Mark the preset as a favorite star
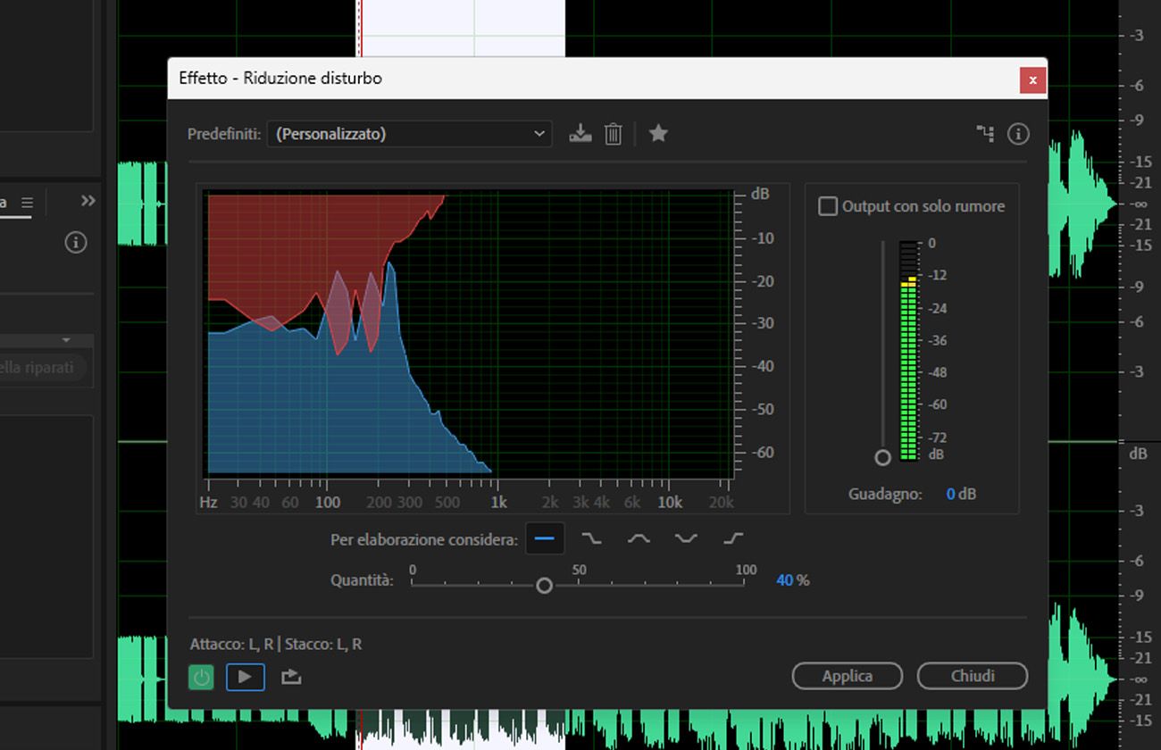The height and width of the screenshot is (750, 1161). pos(658,133)
